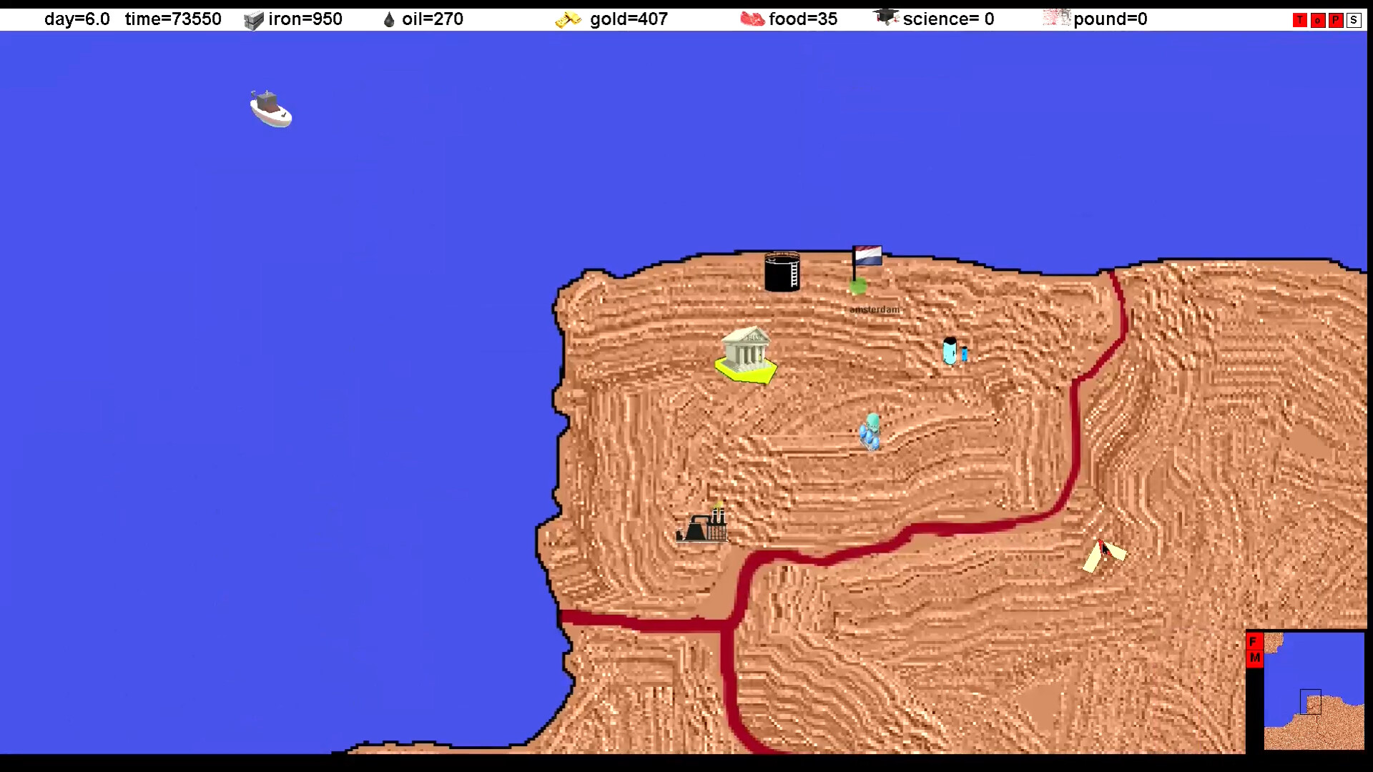Select the bank building on yellow base
This screenshot has width=1373, height=772.
[x=746, y=355]
